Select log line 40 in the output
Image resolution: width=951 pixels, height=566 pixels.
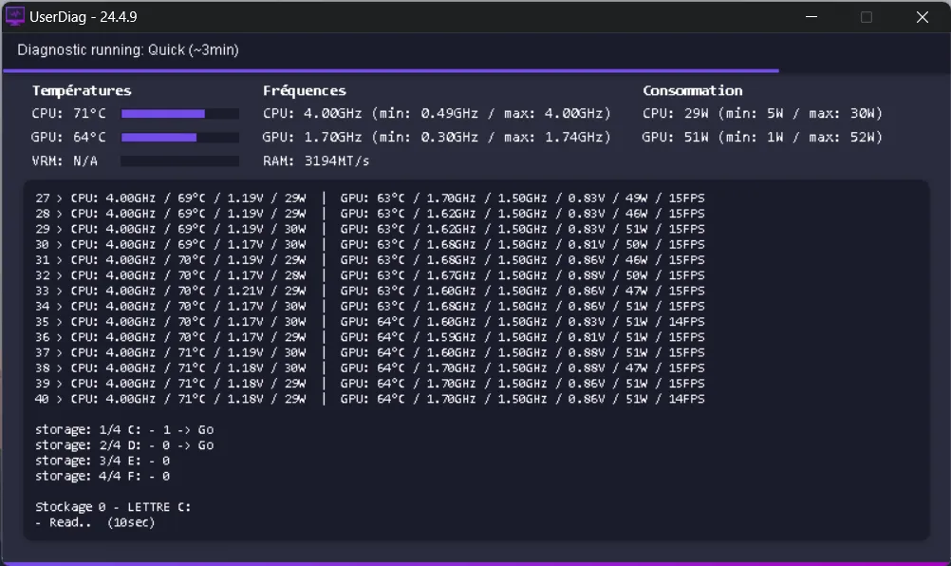(370, 399)
